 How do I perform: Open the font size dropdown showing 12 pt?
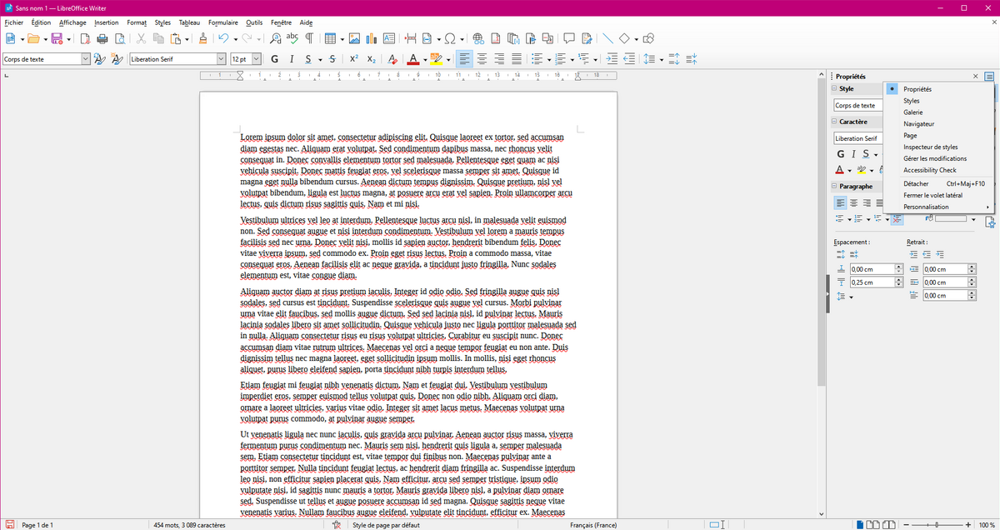point(256,59)
